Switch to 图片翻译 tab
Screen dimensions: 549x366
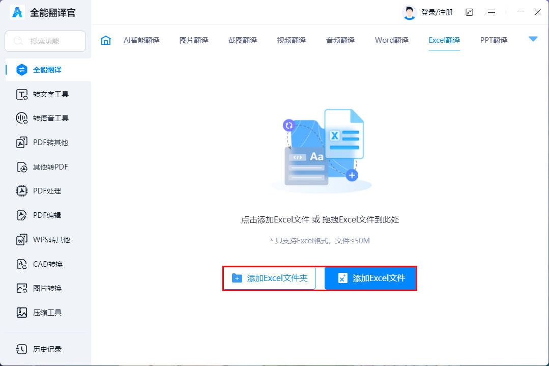pos(194,40)
